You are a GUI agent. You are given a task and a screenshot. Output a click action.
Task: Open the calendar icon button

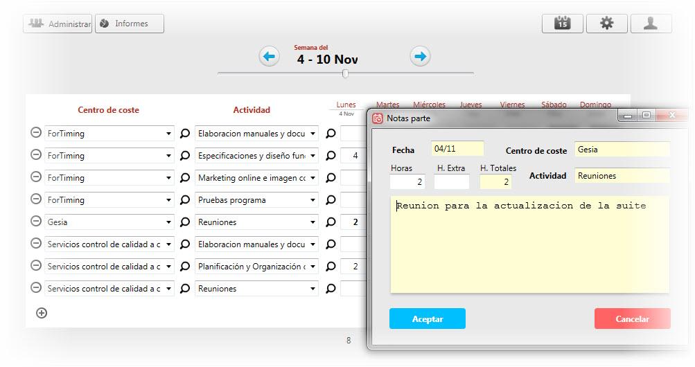[563, 24]
